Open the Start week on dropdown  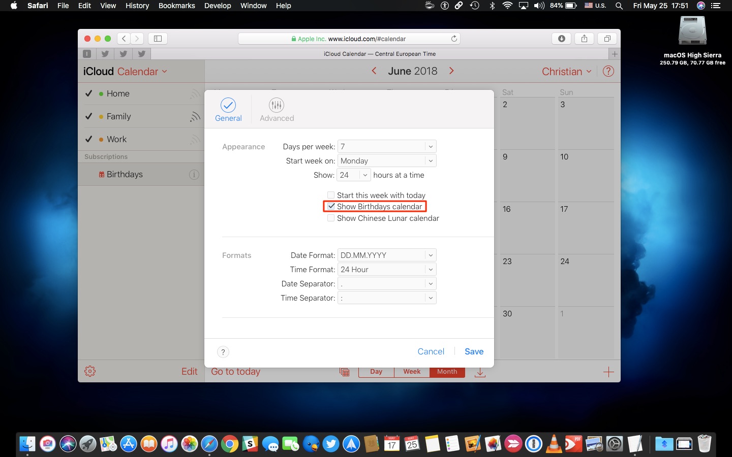pos(387,160)
